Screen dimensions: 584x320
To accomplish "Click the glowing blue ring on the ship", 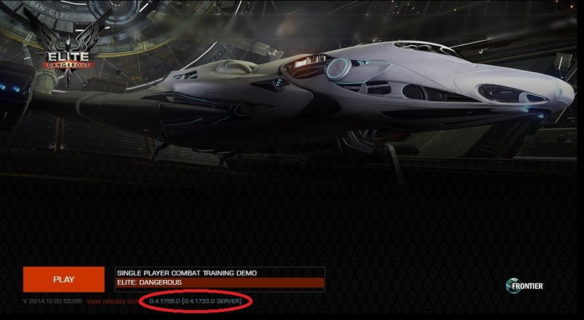I will 338,69.
